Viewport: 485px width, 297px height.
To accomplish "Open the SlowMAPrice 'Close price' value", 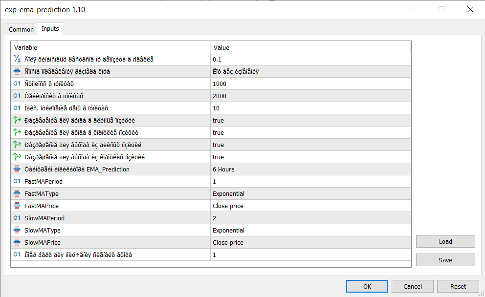I will click(x=310, y=242).
